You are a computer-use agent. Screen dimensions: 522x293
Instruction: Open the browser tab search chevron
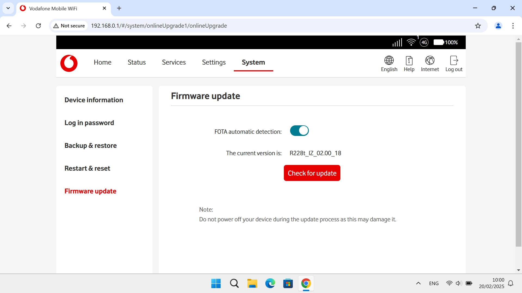(8, 8)
